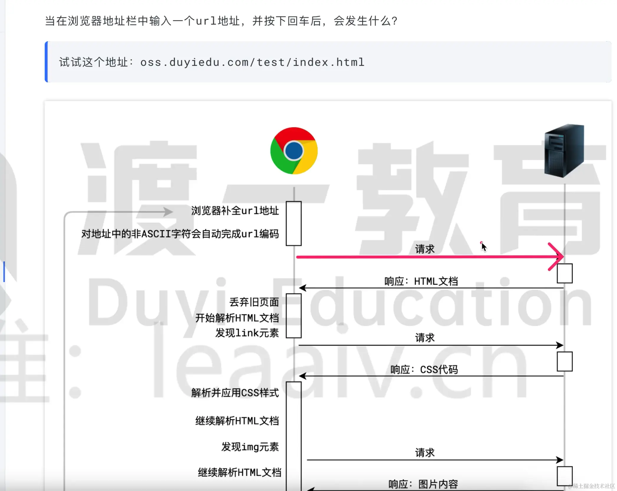Click the 发现link元素 step label
Screen dimensions: 617x491
click(247, 333)
